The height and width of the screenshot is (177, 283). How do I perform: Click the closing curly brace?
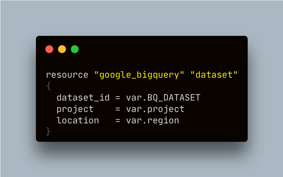(x=48, y=131)
